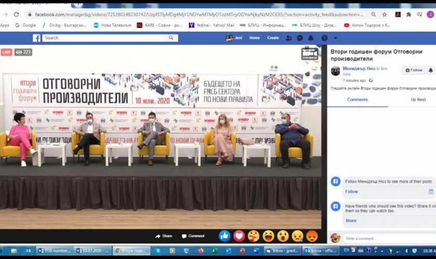React with the Like thumbs-up
Screen dimensions: 436x259
(x=225, y=236)
